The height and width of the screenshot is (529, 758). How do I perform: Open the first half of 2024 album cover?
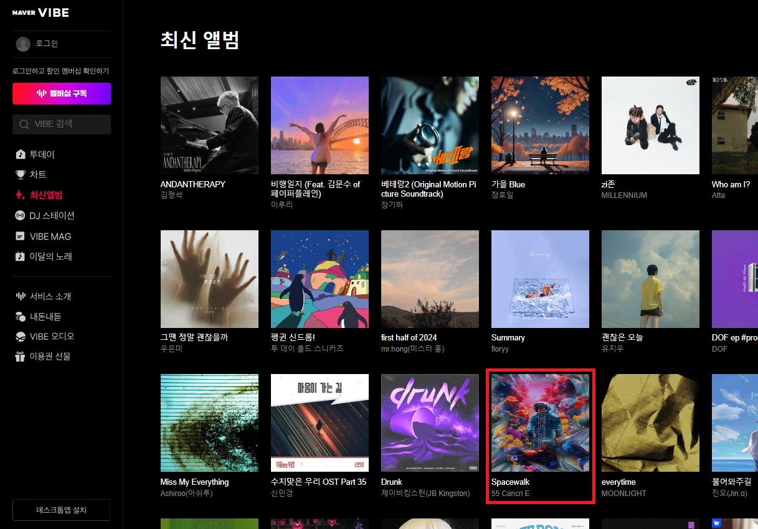click(430, 279)
